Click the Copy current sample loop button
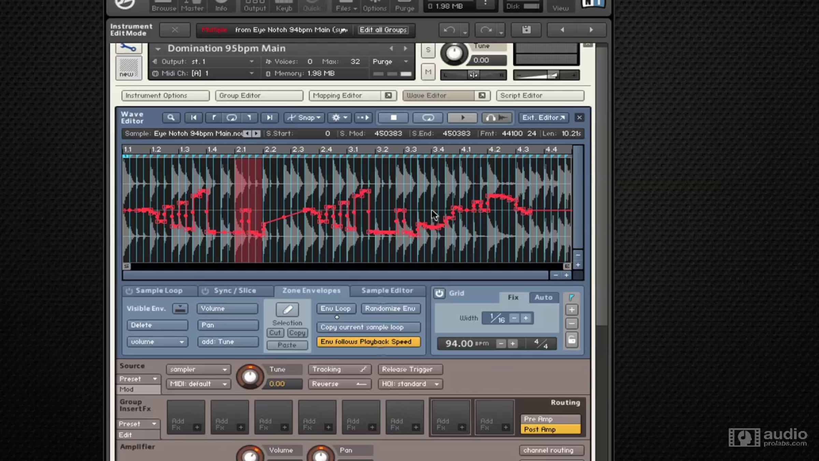The width and height of the screenshot is (819, 461). click(368, 327)
